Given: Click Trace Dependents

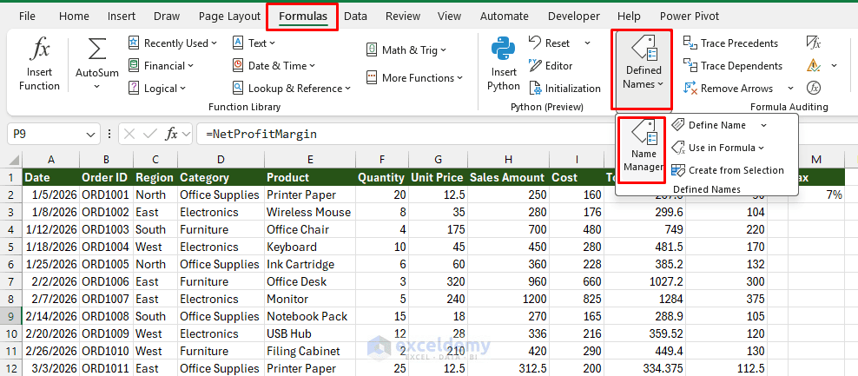Looking at the screenshot, I should point(733,66).
